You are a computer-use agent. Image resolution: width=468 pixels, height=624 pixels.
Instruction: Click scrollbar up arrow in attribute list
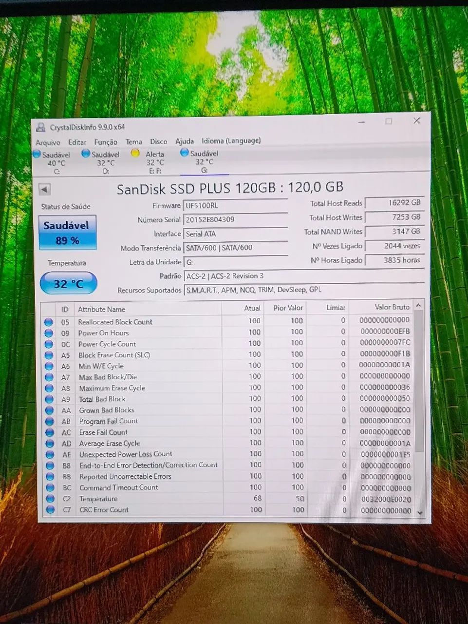pyautogui.click(x=418, y=306)
